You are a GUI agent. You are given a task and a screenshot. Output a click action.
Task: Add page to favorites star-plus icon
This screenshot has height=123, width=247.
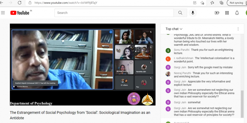(202, 3)
